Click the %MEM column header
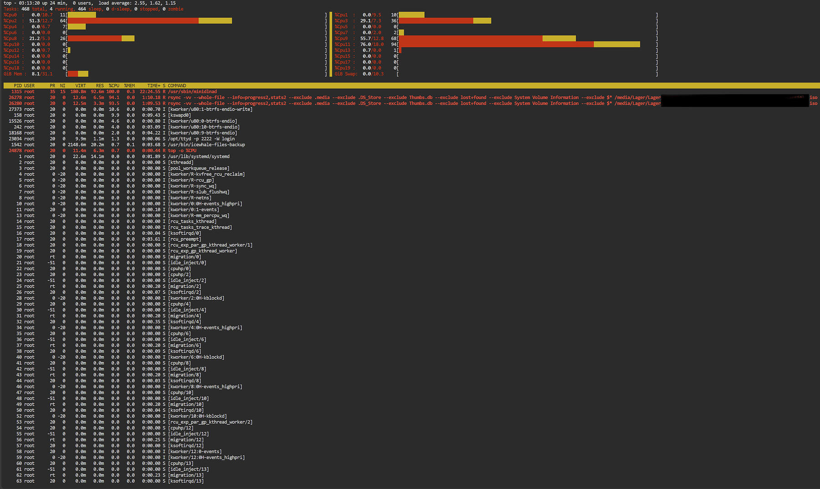820x489 pixels. click(129, 86)
